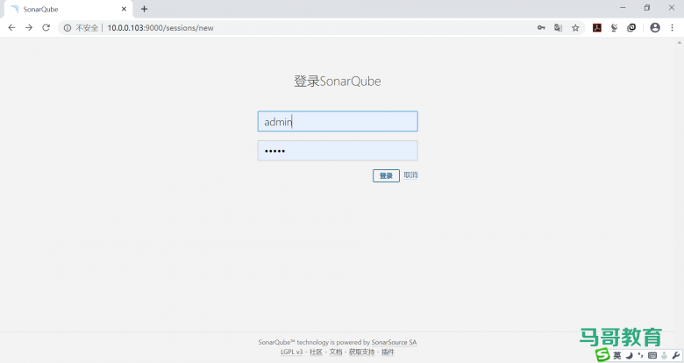Reload the SonarQube login page
The image size is (684, 363).
[x=46, y=27]
